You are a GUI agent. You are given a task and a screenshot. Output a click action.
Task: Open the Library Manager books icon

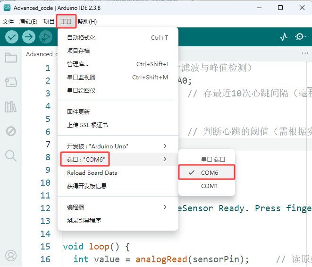10,107
